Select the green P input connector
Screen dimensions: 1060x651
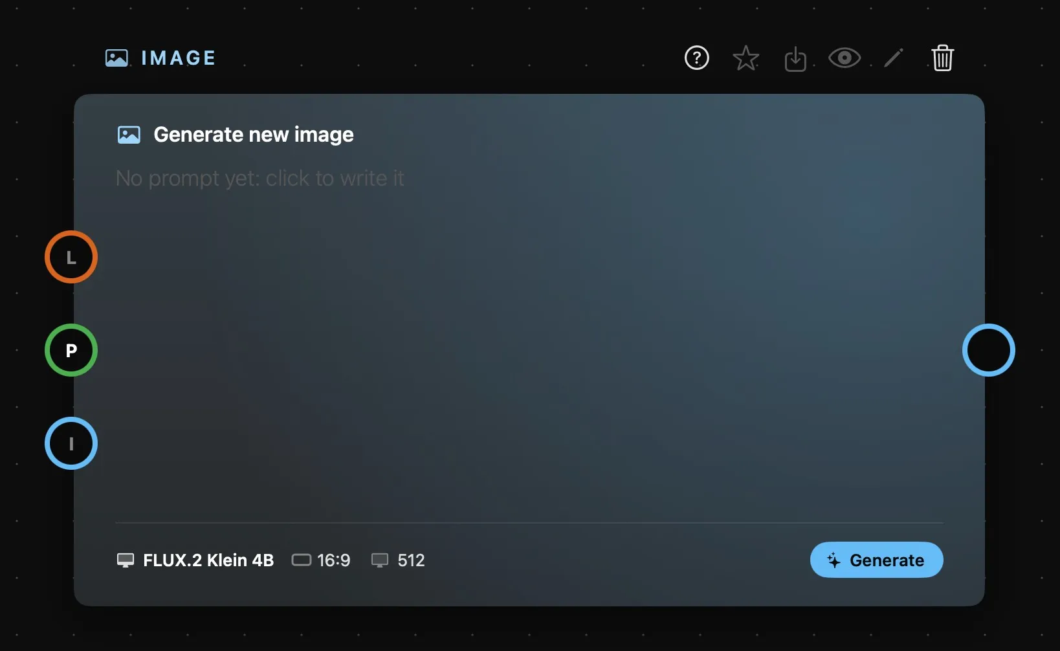[x=71, y=350]
